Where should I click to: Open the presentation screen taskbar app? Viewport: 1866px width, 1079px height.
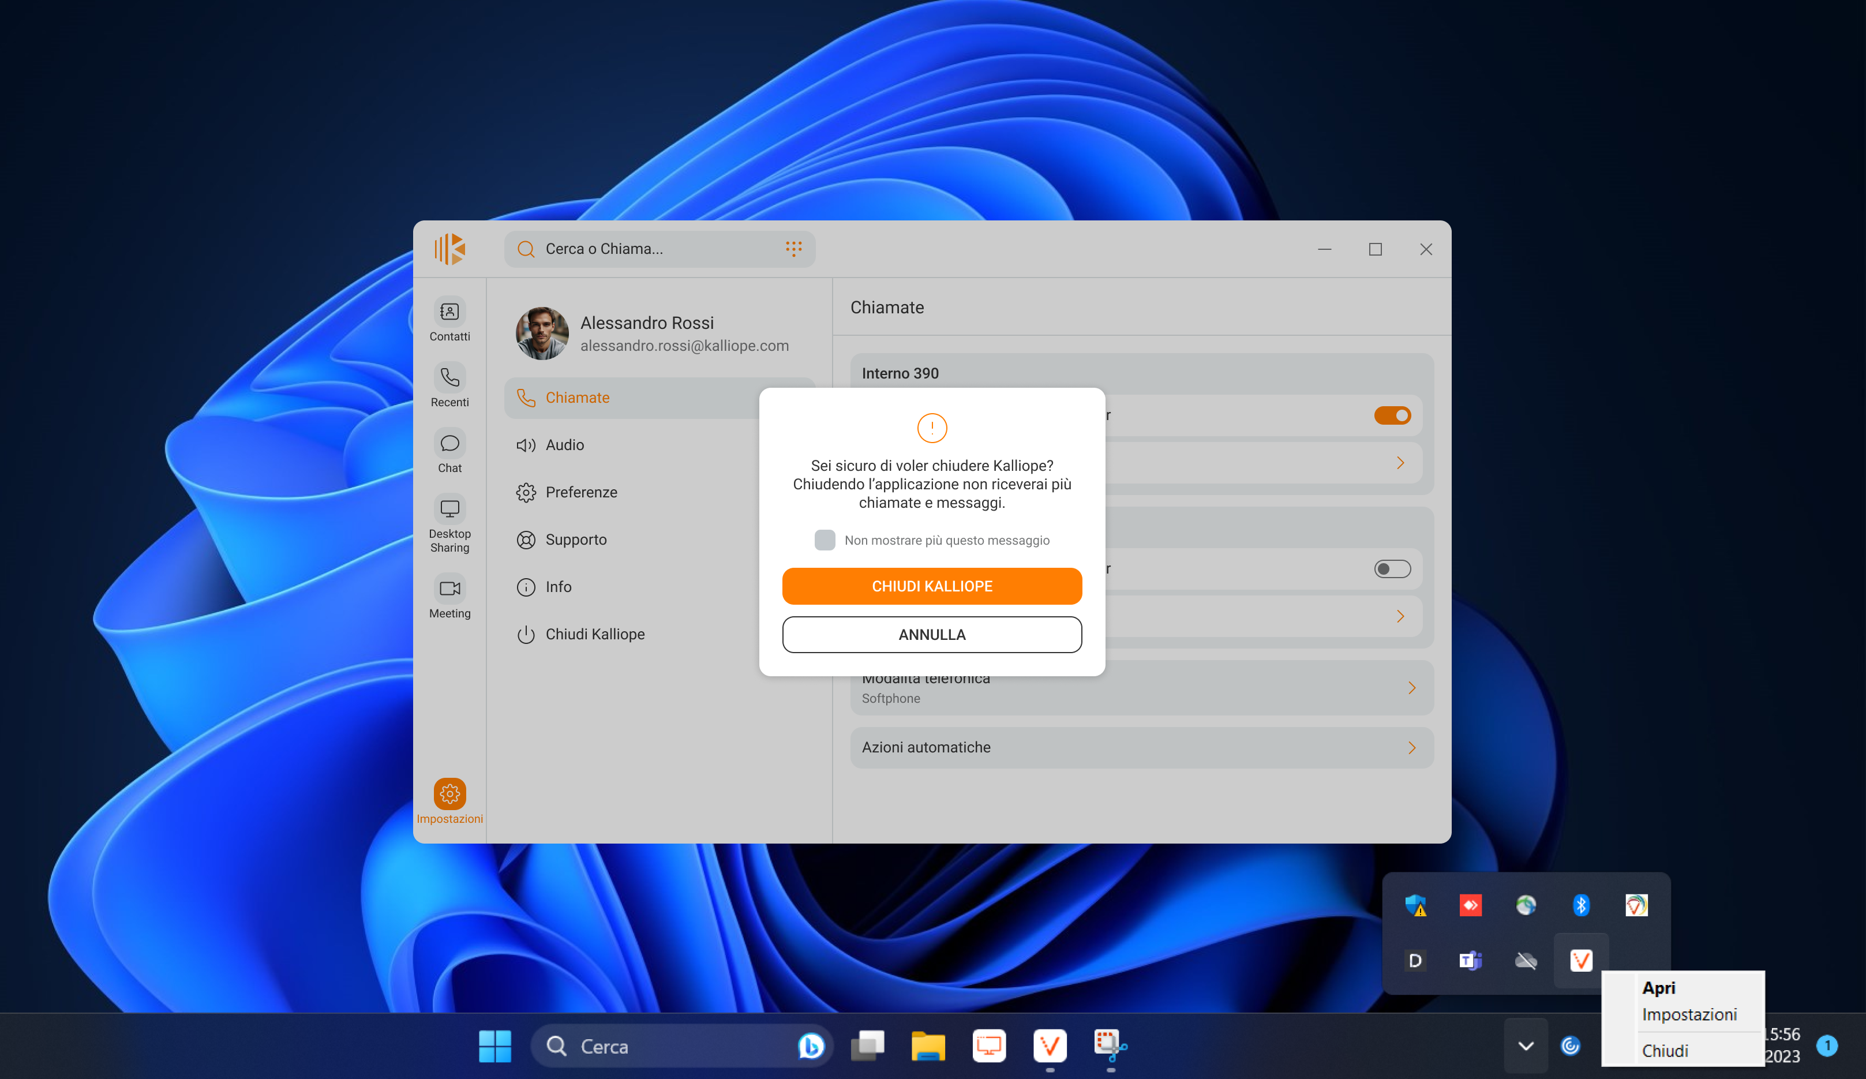pyautogui.click(x=988, y=1047)
